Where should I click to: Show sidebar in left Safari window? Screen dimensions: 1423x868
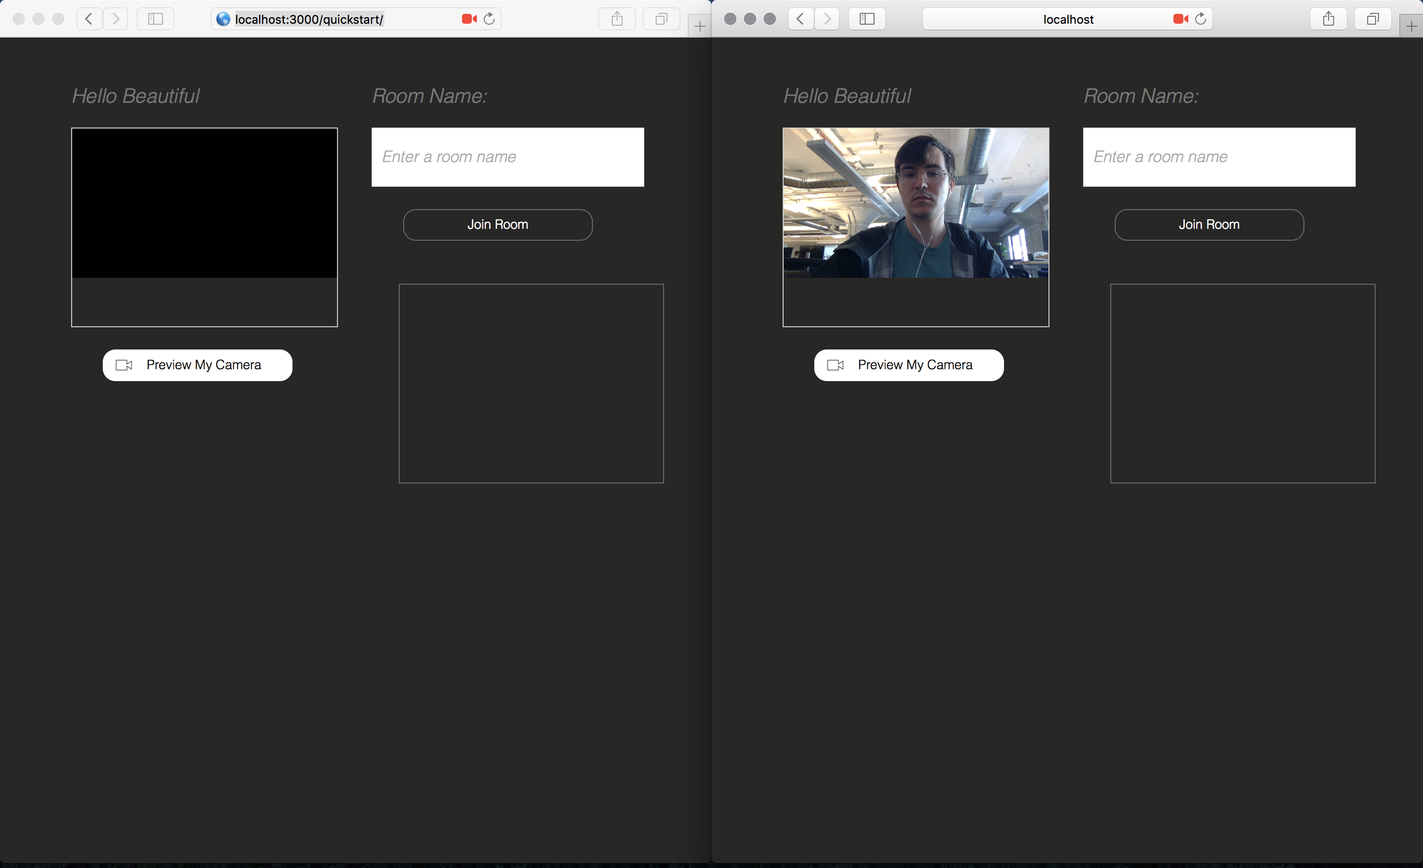tap(155, 18)
